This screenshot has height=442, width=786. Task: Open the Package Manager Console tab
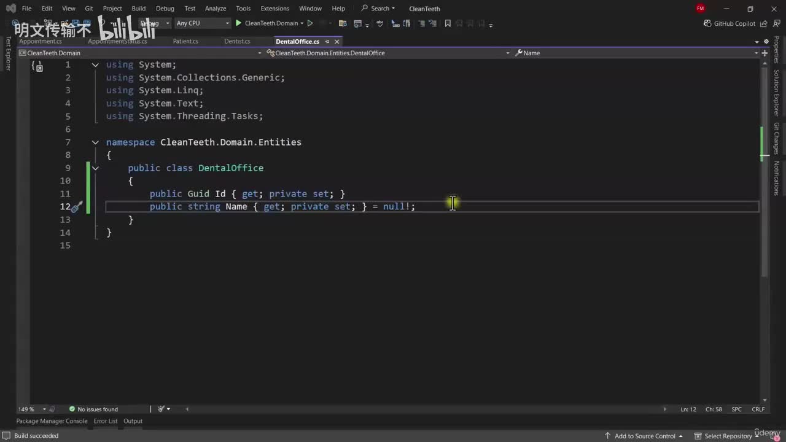[x=52, y=421]
